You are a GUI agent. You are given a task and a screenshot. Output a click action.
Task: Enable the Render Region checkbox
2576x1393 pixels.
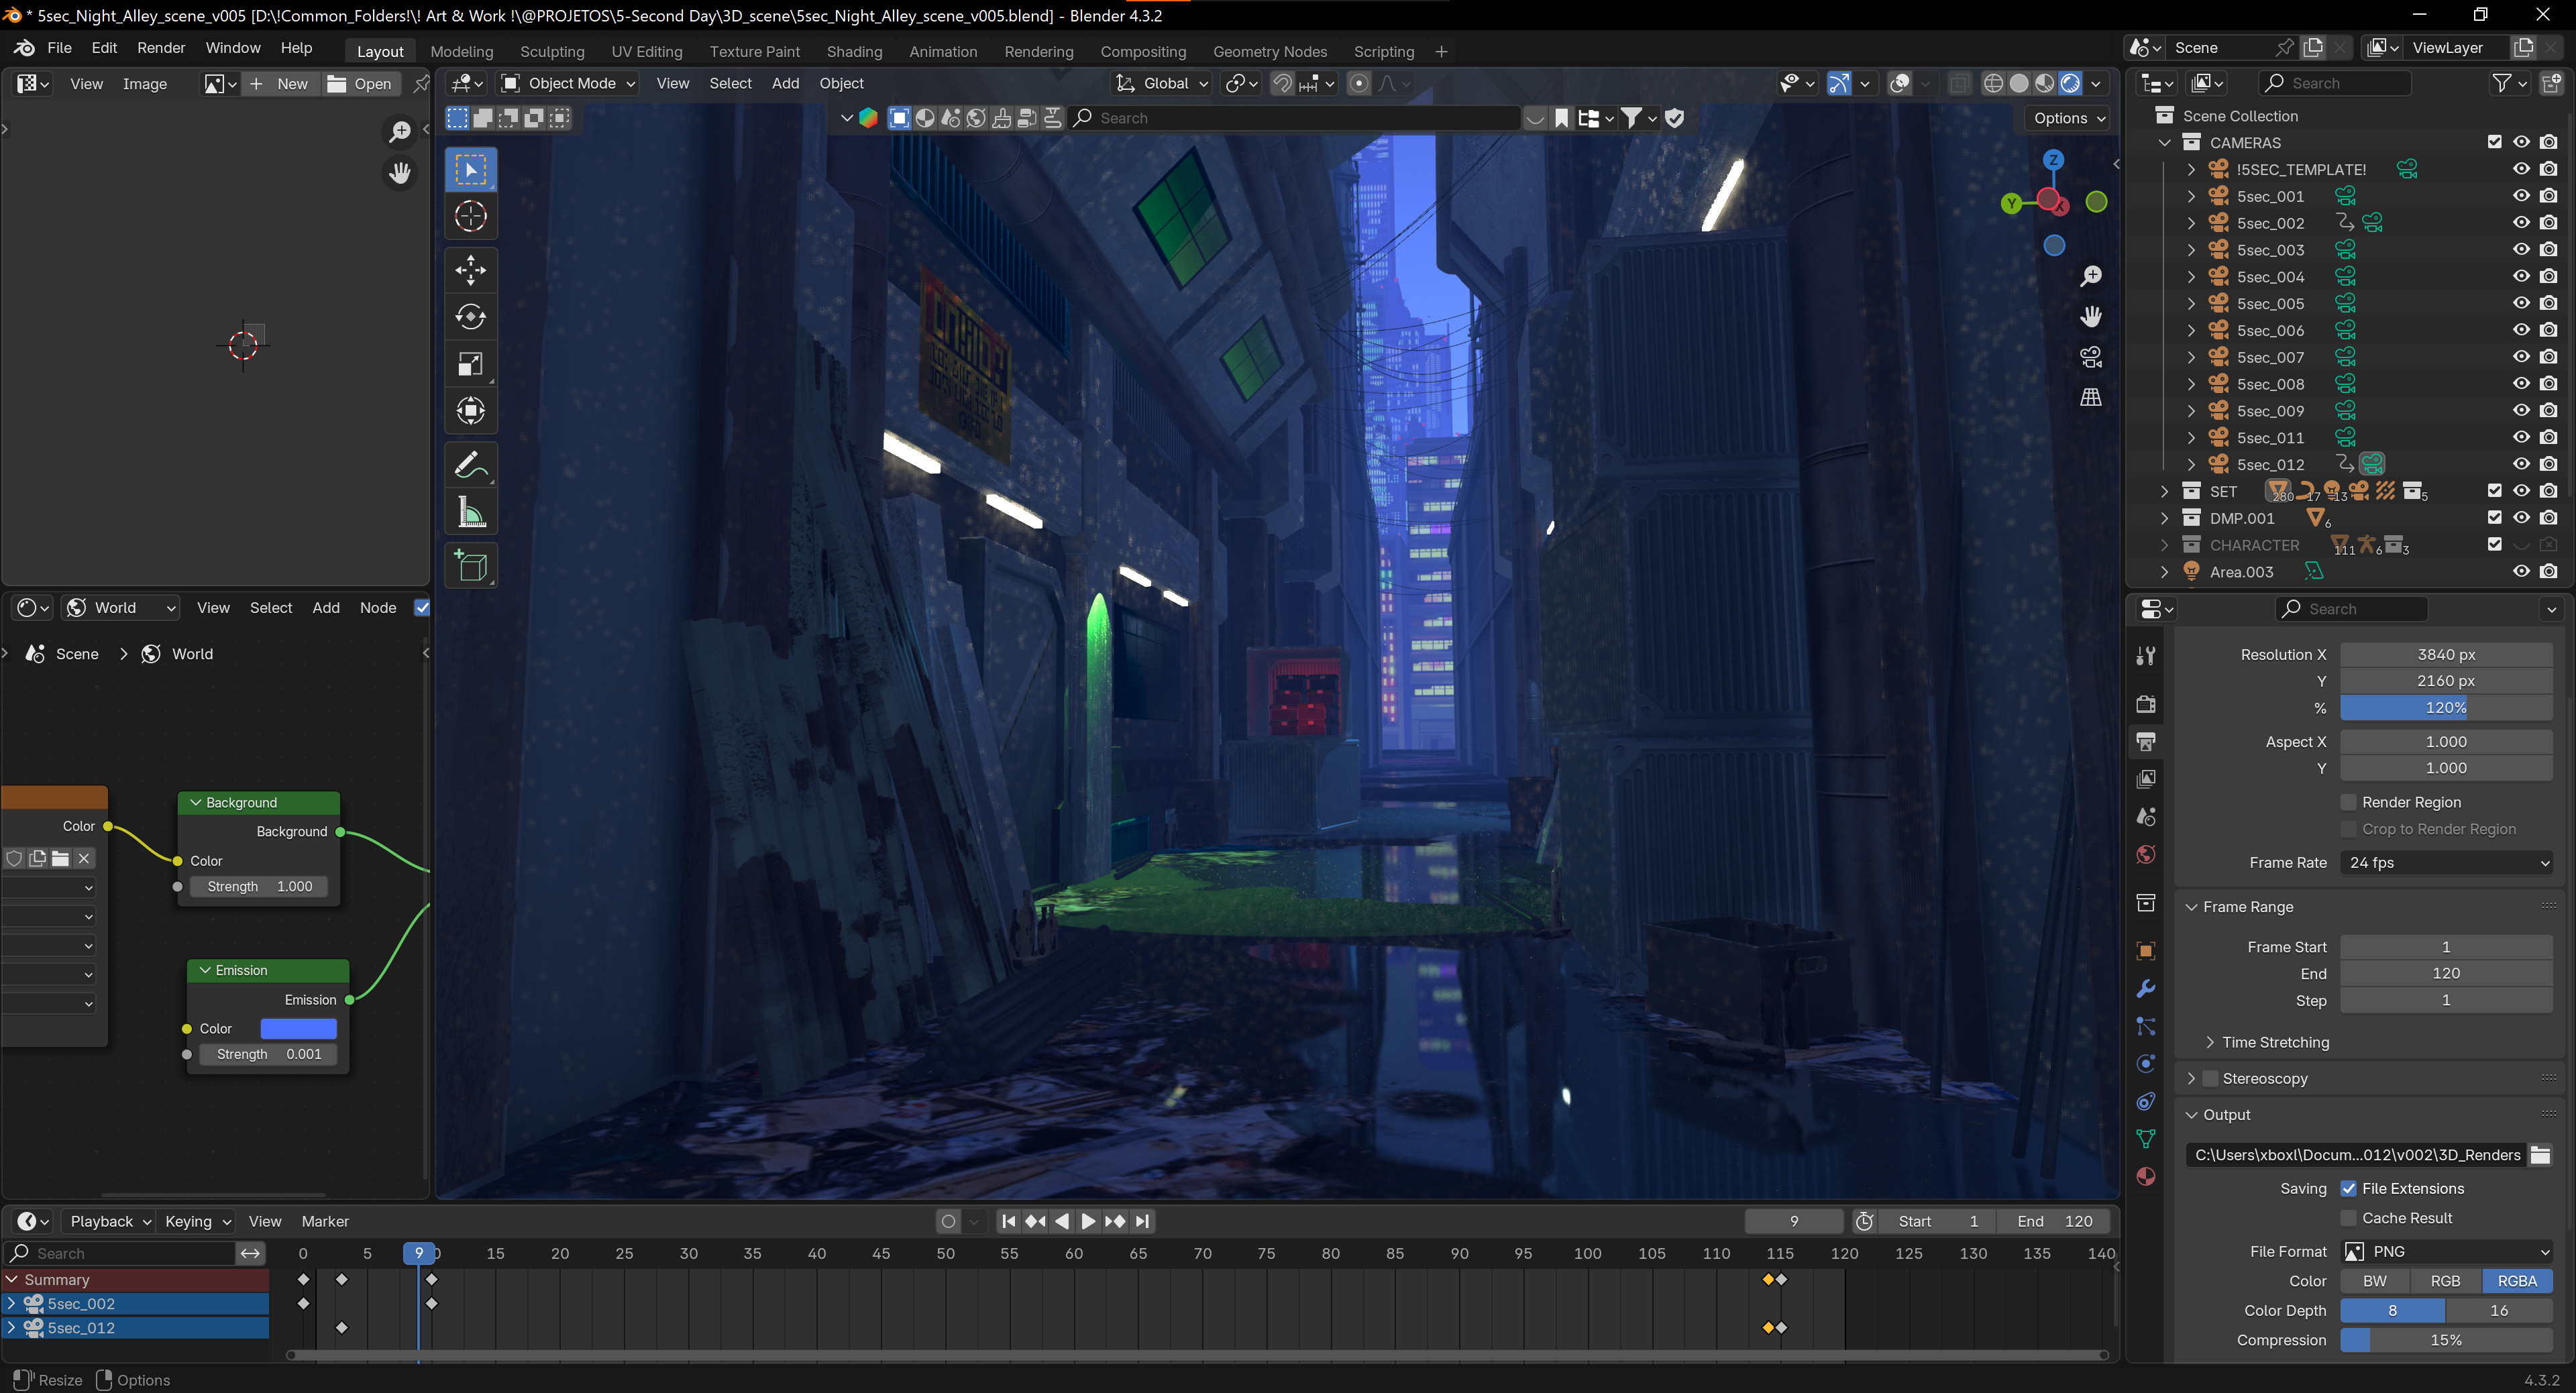(2350, 802)
